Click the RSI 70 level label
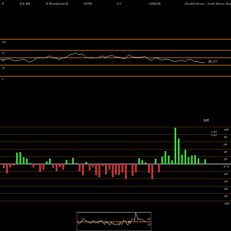The width and height of the screenshot is (231, 231). pyautogui.click(x=3, y=53)
